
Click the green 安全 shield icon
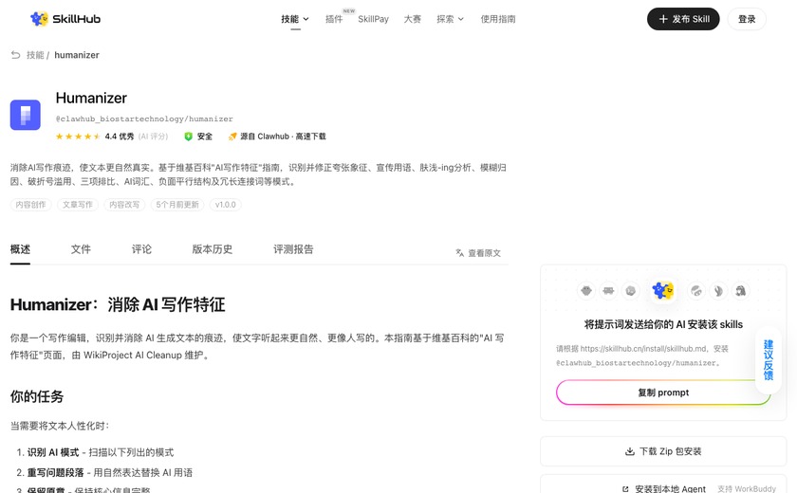188,137
